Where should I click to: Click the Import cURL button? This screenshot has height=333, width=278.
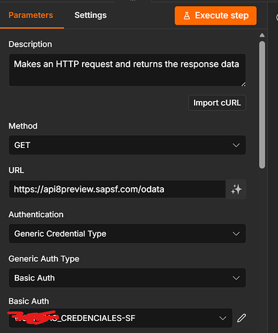coord(217,103)
